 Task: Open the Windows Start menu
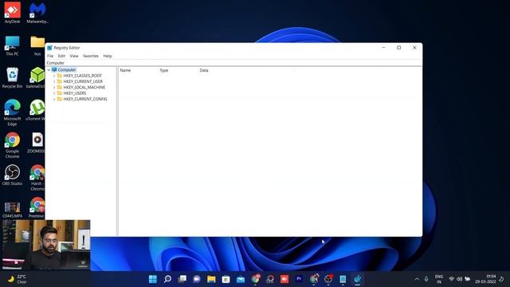click(153, 279)
